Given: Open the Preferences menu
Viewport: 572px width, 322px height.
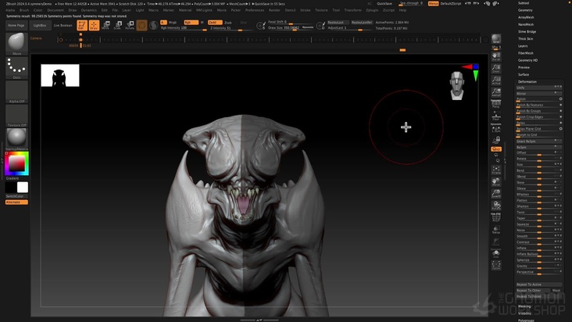Looking at the screenshot, I should click(255, 10).
